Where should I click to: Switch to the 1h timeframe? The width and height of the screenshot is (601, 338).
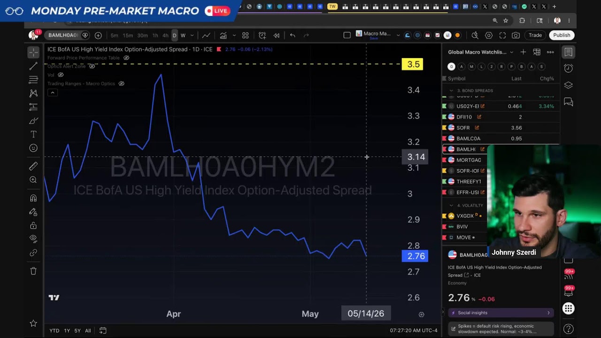155,35
